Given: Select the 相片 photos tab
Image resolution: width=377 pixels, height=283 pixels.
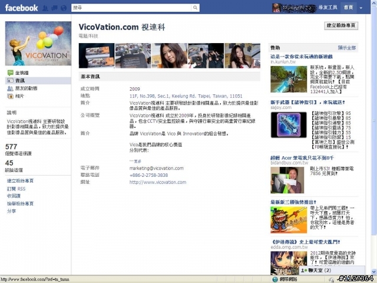Looking at the screenshot, I should click(19, 96).
